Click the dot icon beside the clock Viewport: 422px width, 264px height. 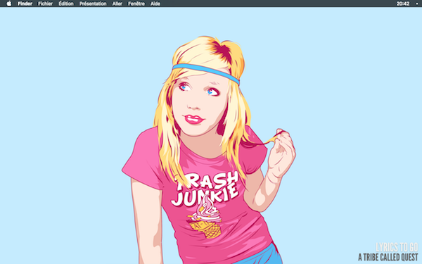click(x=416, y=4)
